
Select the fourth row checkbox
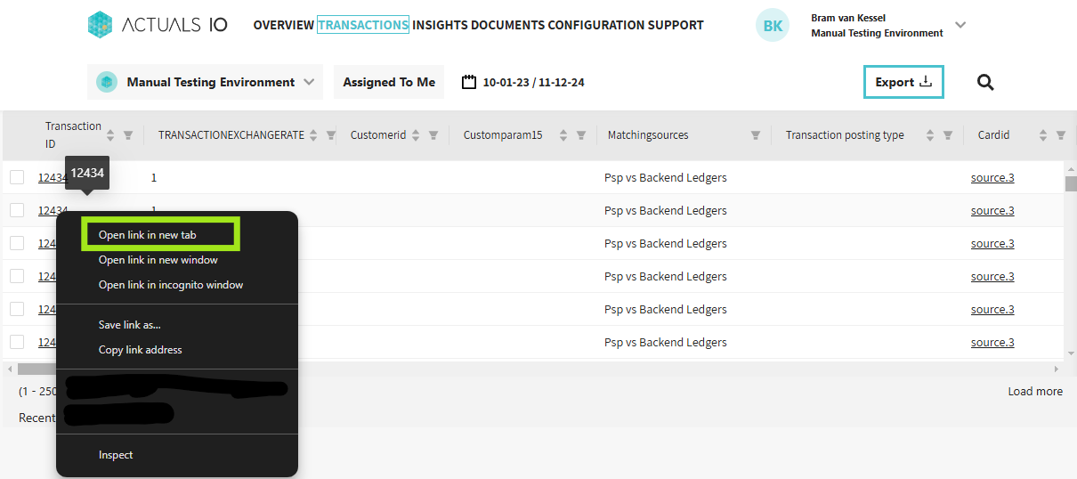coord(17,276)
